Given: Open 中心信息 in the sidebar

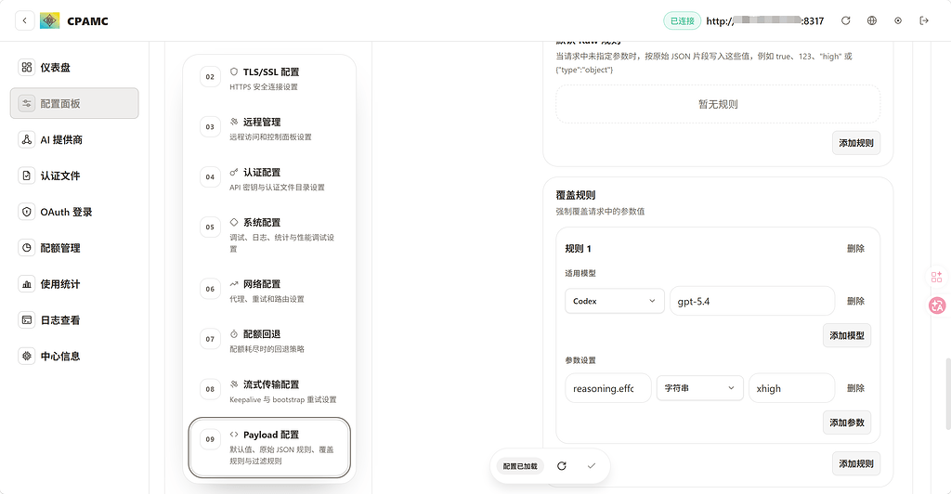Looking at the screenshot, I should pos(74,356).
